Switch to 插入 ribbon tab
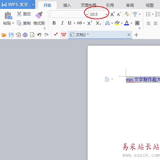The width and height of the screenshot is (160, 160). (x=67, y=5)
